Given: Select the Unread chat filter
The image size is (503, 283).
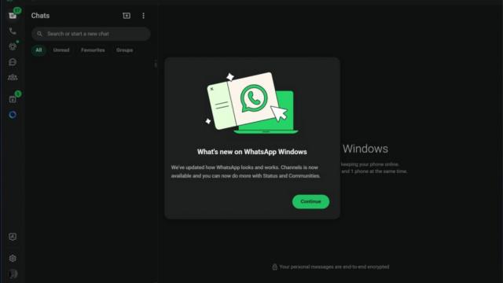Looking at the screenshot, I should [x=61, y=50].
